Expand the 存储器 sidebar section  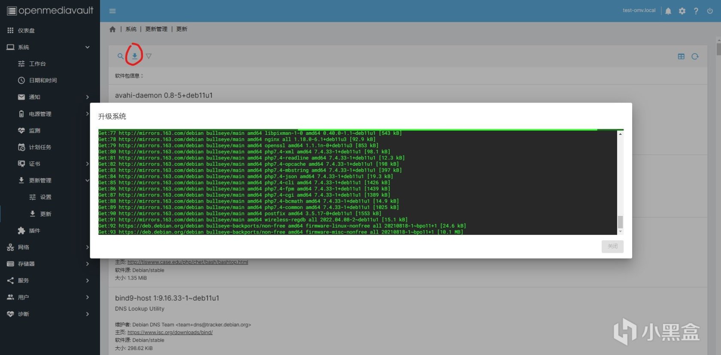[x=50, y=264]
